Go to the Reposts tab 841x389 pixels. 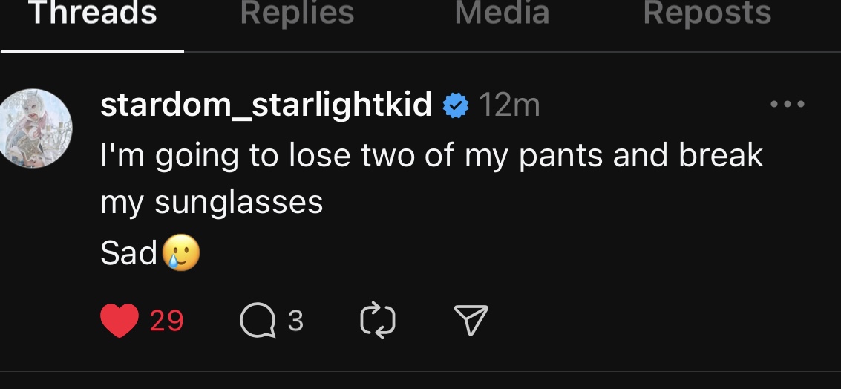click(x=707, y=13)
